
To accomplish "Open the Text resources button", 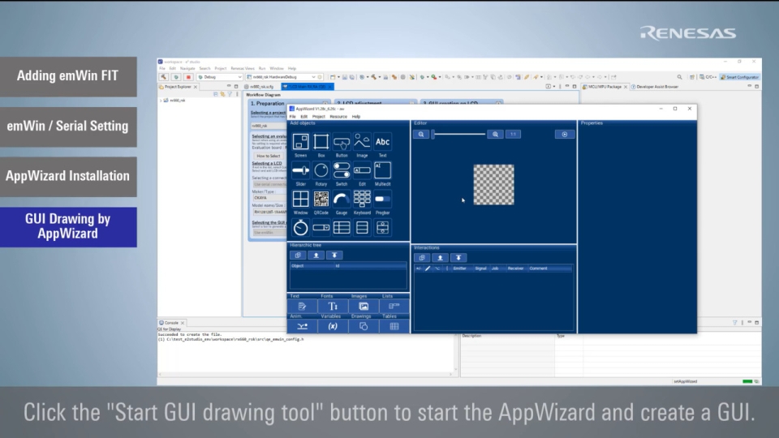I will point(302,307).
